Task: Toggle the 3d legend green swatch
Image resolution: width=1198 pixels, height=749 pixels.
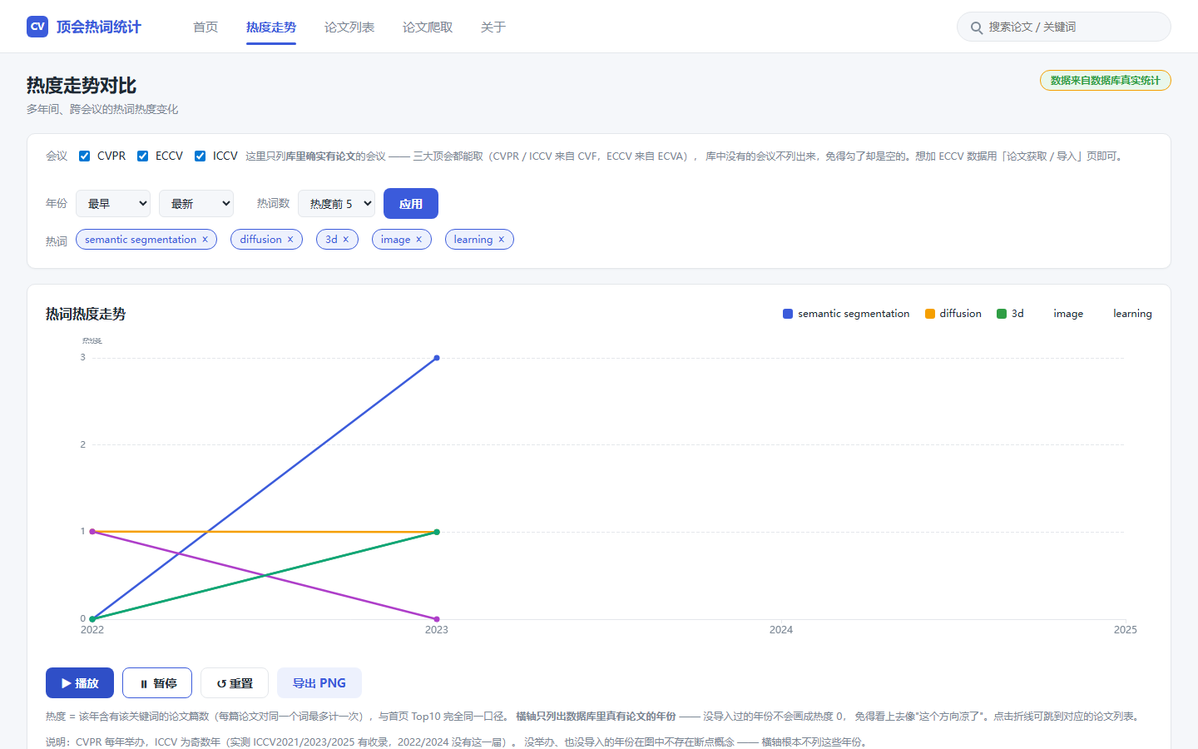Action: point(1002,314)
